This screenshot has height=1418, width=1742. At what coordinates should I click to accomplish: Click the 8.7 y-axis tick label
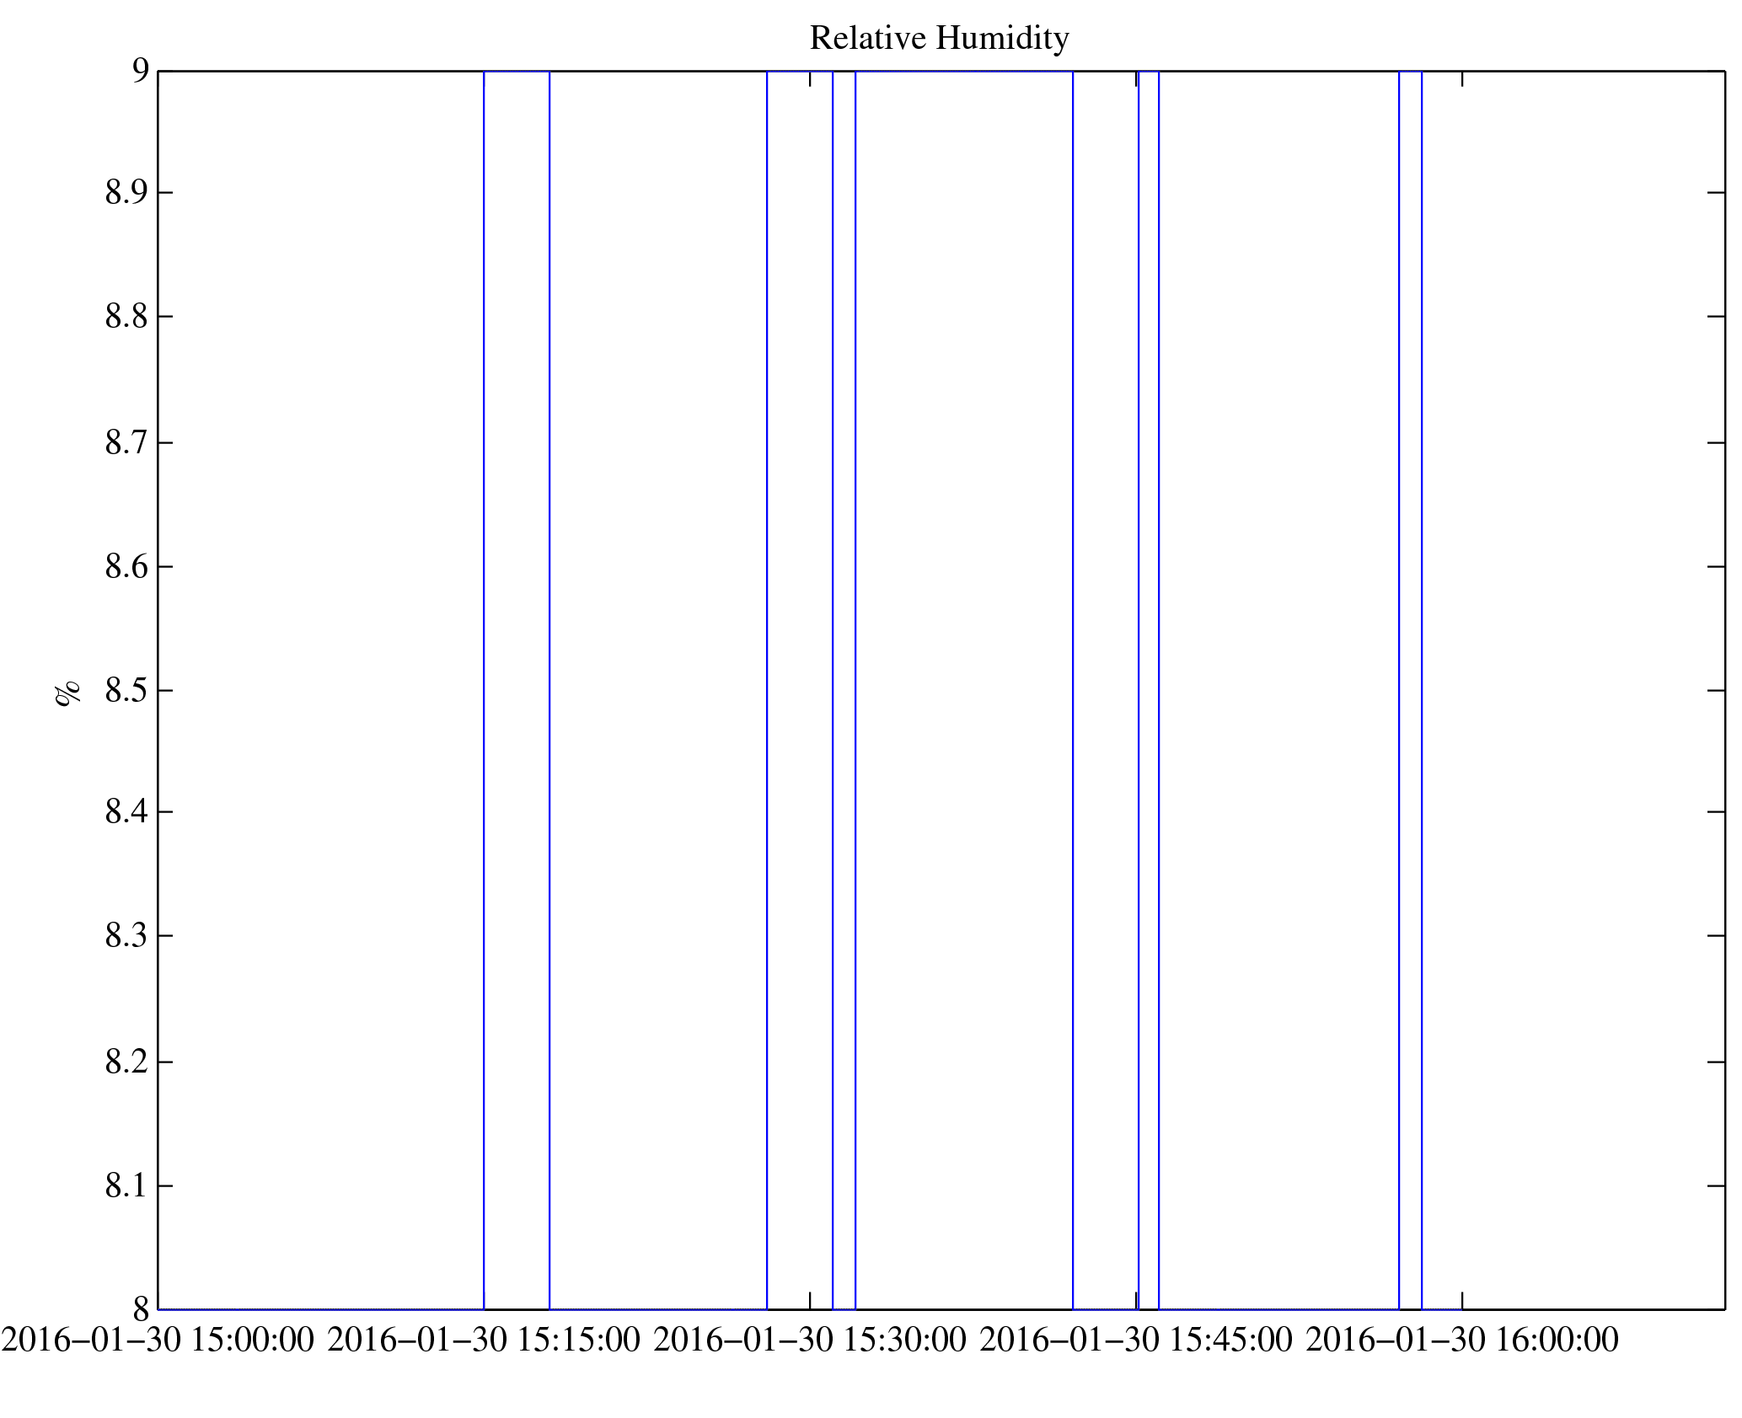[x=126, y=442]
